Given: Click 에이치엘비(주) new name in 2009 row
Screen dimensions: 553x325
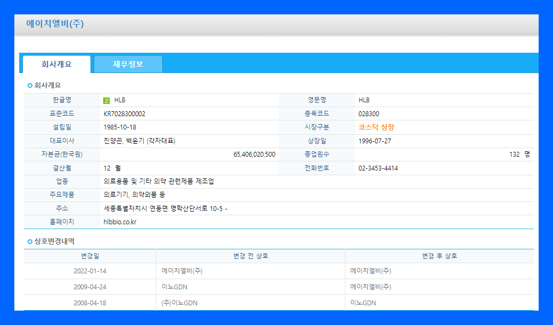Looking at the screenshot, I should click(370, 287).
